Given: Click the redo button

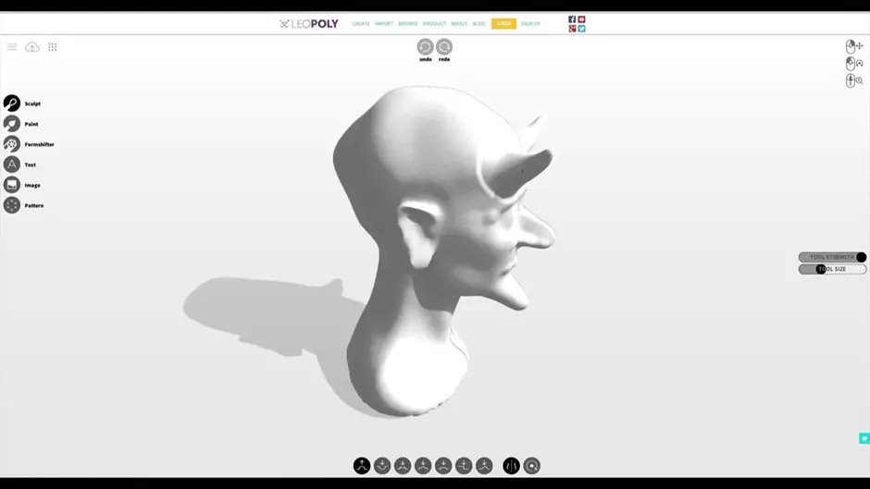Looking at the screenshot, I should click(444, 47).
